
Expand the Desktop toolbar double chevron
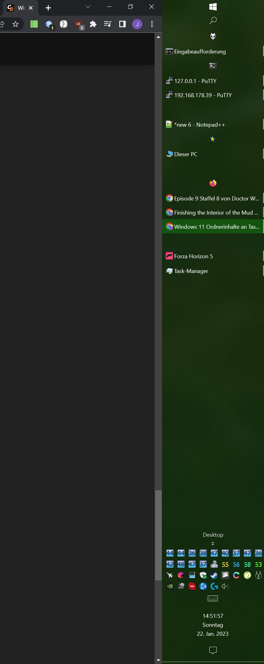tap(213, 543)
